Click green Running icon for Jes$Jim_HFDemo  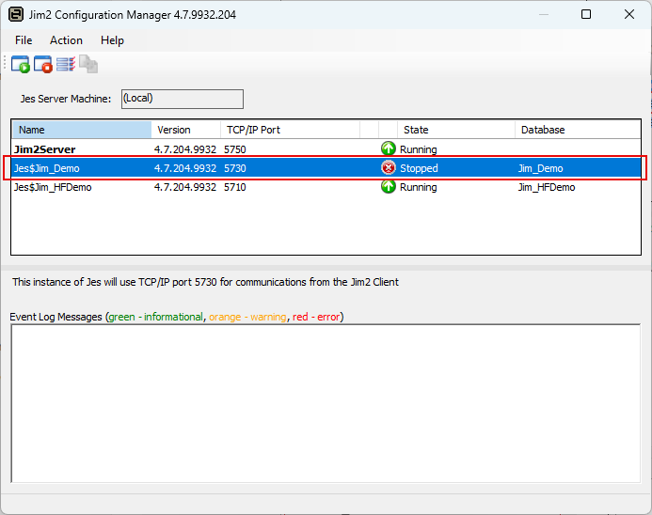389,186
